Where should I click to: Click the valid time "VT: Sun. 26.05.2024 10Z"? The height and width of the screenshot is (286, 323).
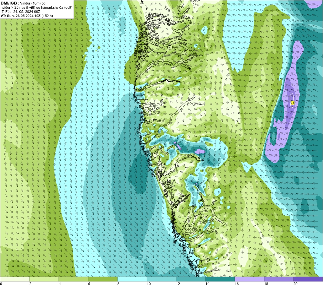tap(21, 16)
